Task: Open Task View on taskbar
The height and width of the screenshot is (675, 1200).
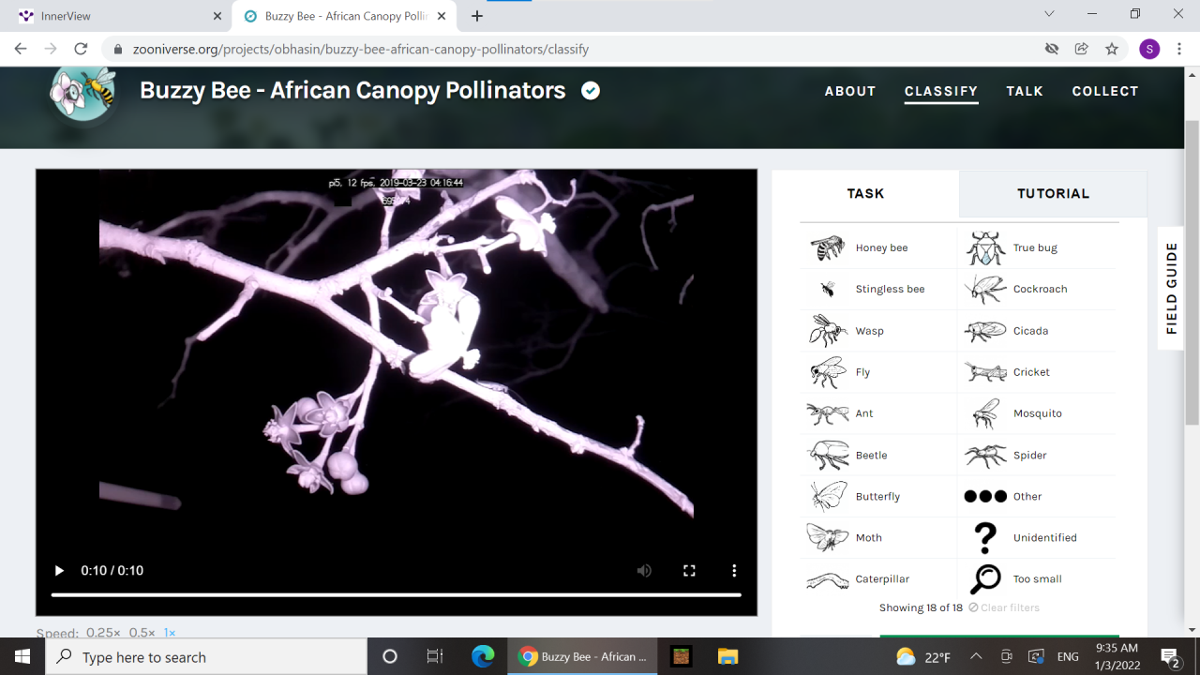Action: tap(435, 656)
